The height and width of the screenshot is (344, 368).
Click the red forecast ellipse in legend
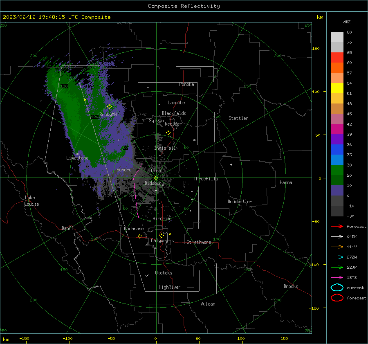(x=337, y=298)
